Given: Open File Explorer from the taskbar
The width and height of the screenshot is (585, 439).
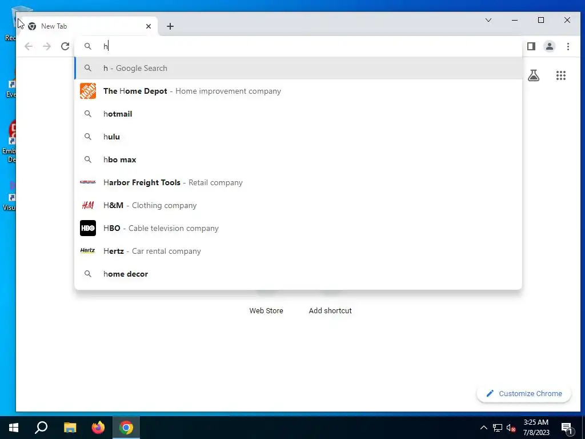Looking at the screenshot, I should click(70, 428).
